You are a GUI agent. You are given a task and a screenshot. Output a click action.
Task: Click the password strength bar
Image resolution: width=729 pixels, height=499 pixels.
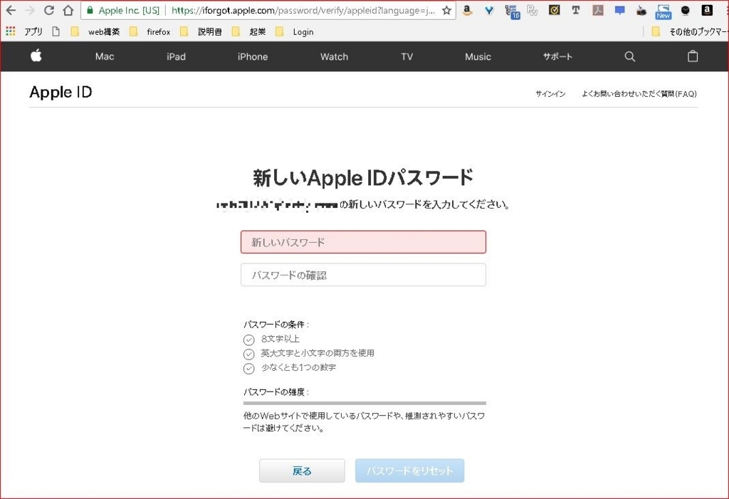364,403
